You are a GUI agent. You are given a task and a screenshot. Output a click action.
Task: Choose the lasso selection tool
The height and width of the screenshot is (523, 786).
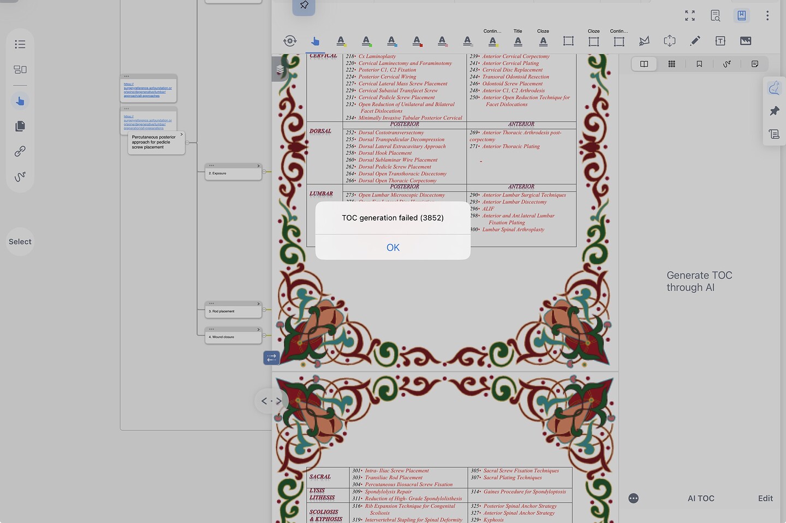644,41
